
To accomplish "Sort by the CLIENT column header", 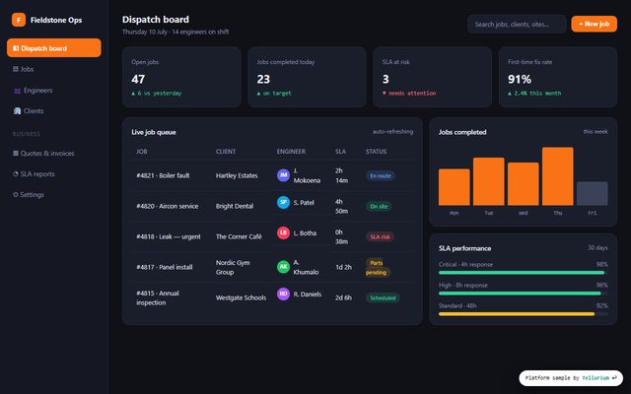I will coord(226,152).
